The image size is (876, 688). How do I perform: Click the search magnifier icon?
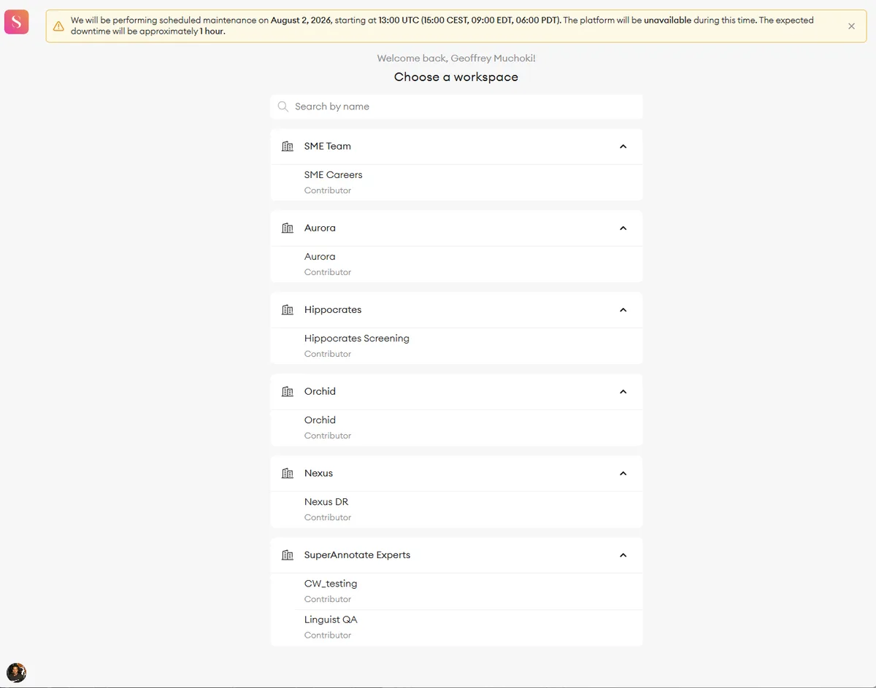point(283,107)
